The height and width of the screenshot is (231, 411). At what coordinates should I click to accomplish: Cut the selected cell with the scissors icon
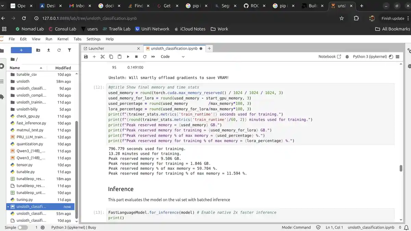(102, 56)
